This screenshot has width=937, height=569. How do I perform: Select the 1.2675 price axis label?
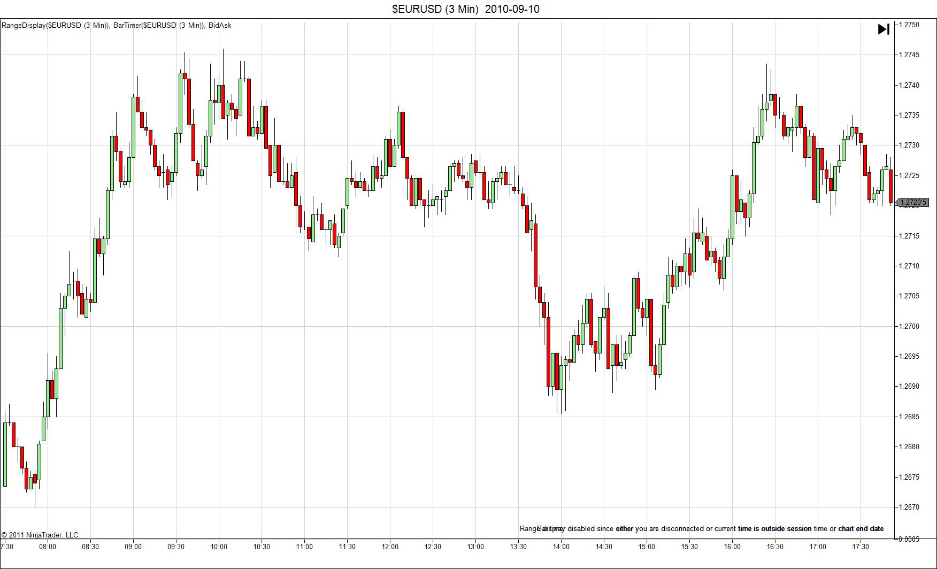[909, 477]
